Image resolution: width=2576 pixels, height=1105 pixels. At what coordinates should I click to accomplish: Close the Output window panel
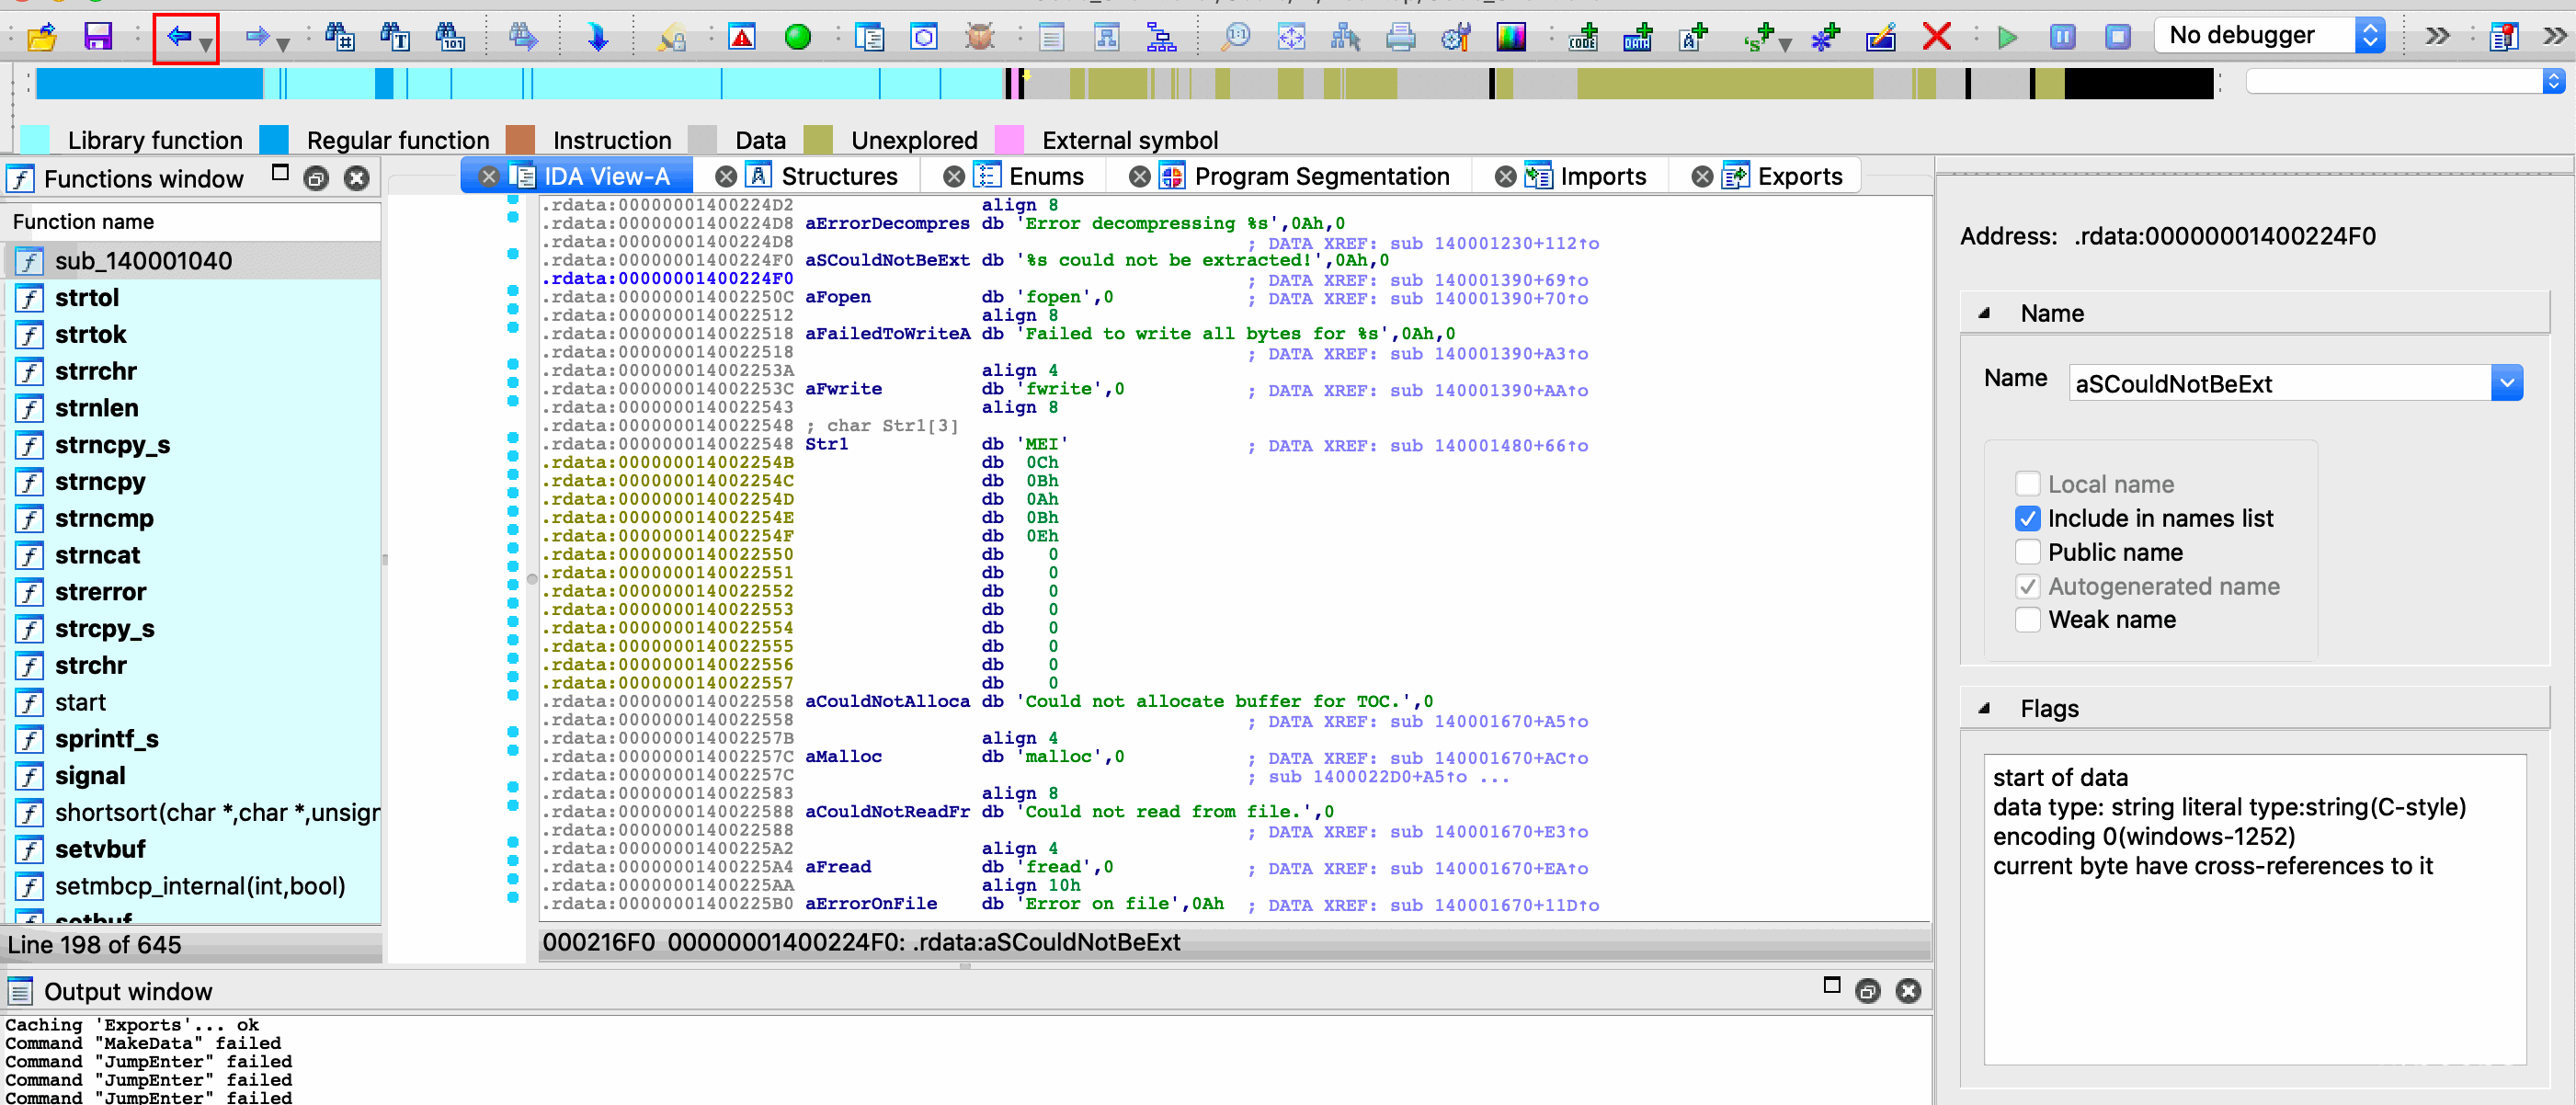(x=1908, y=991)
